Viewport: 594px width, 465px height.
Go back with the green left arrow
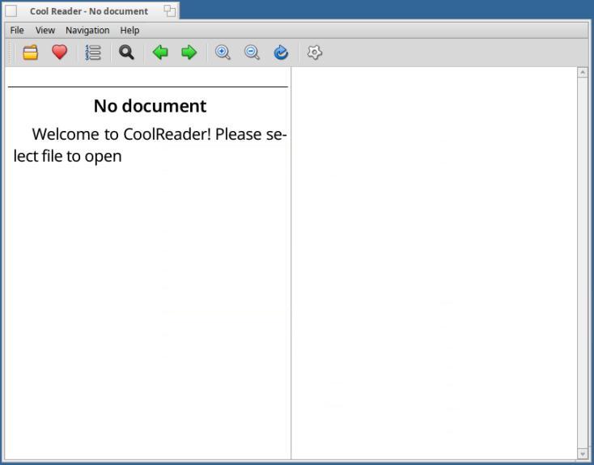click(160, 53)
